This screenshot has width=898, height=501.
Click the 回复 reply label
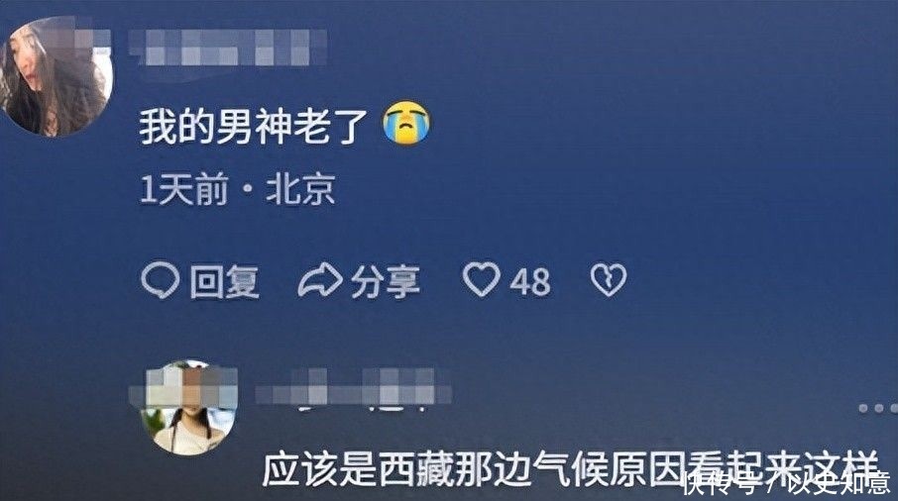click(x=224, y=281)
